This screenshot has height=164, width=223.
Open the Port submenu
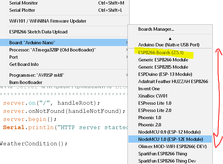64,57
